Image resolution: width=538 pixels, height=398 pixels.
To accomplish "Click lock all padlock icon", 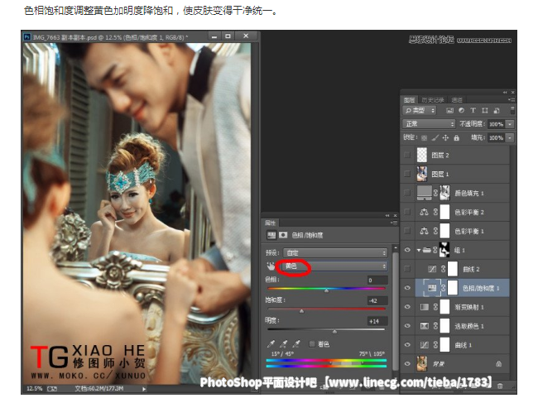I will point(456,138).
